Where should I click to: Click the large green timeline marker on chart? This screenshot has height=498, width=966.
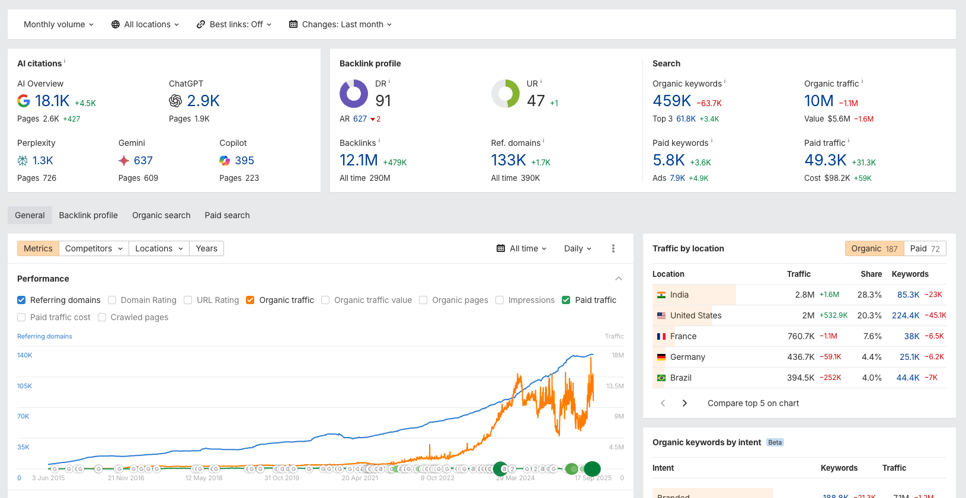pos(592,469)
